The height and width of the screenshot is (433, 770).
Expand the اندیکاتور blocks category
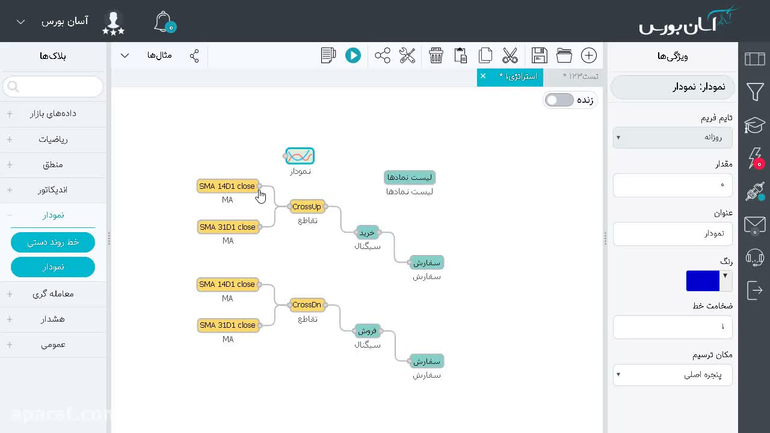point(53,190)
